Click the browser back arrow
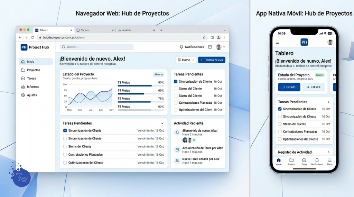 20,37
